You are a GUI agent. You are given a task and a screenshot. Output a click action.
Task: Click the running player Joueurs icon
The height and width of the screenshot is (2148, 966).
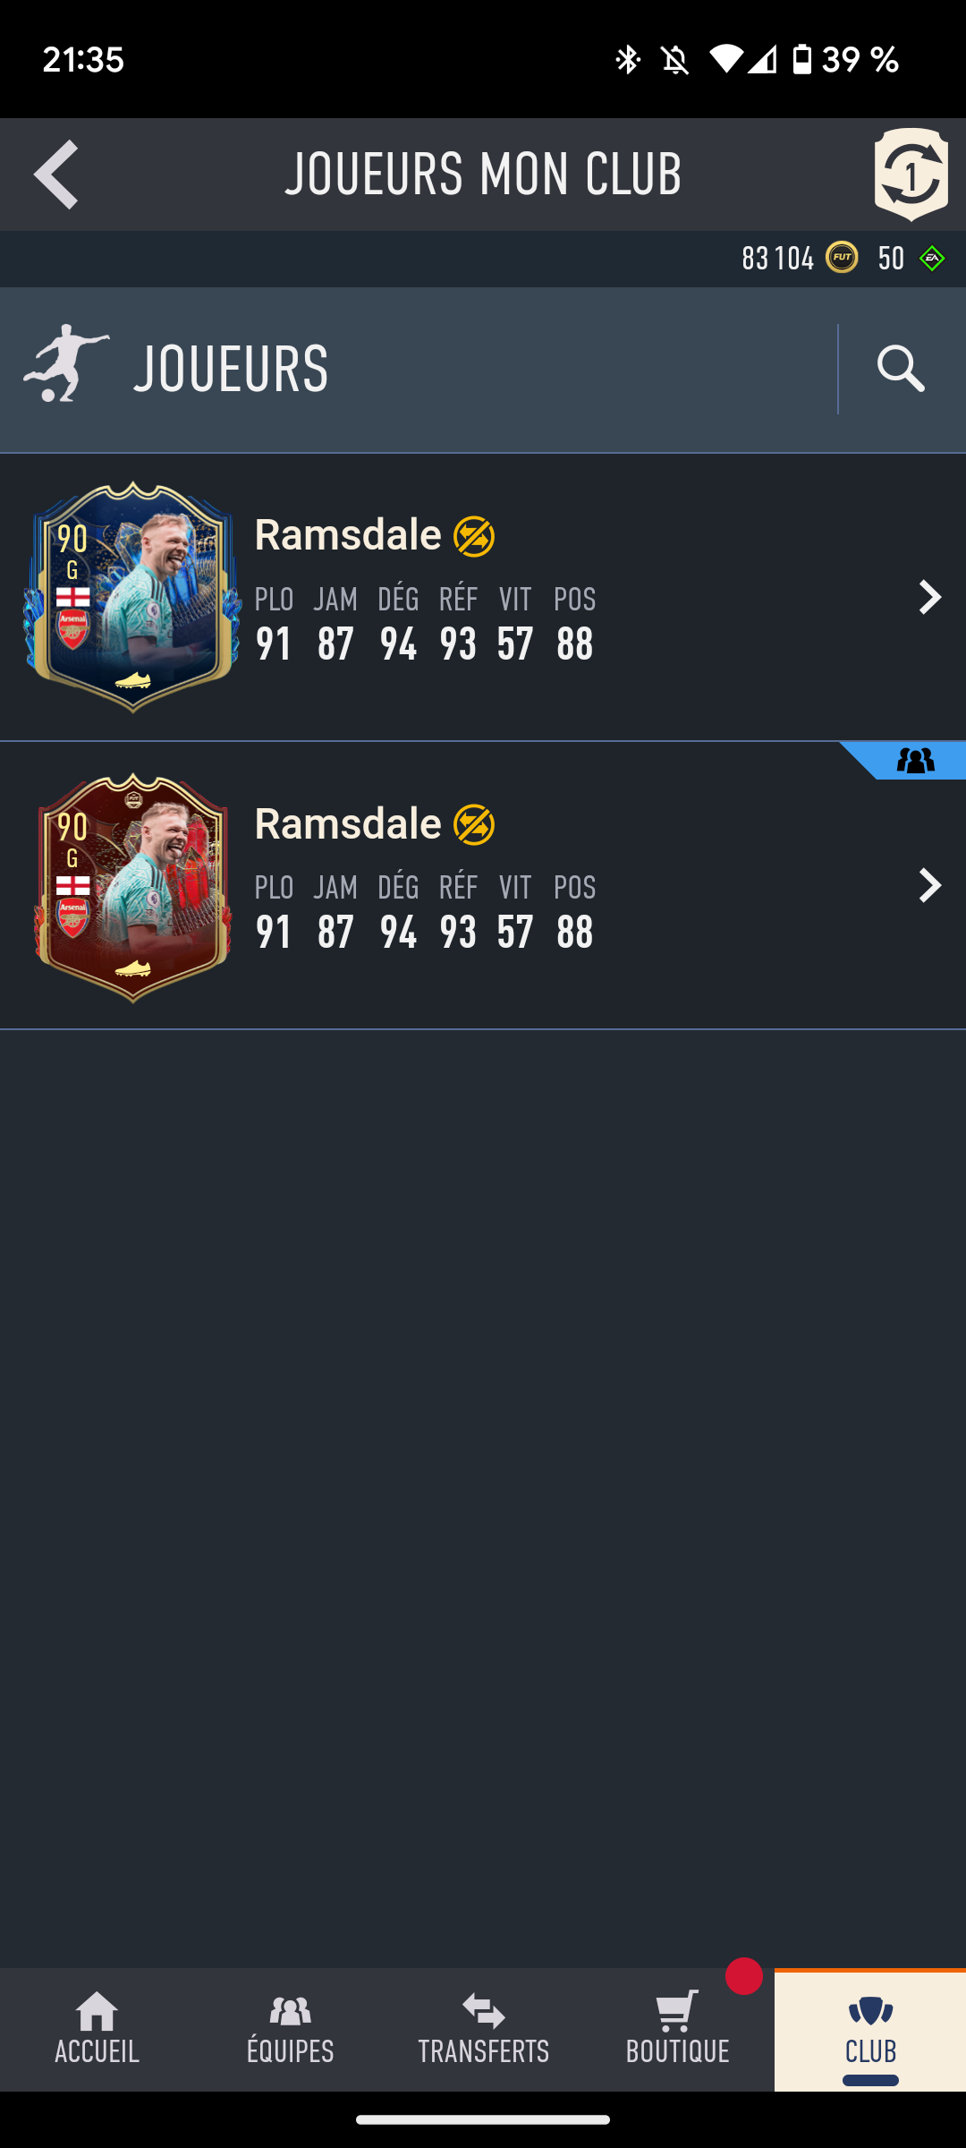pos(66,364)
